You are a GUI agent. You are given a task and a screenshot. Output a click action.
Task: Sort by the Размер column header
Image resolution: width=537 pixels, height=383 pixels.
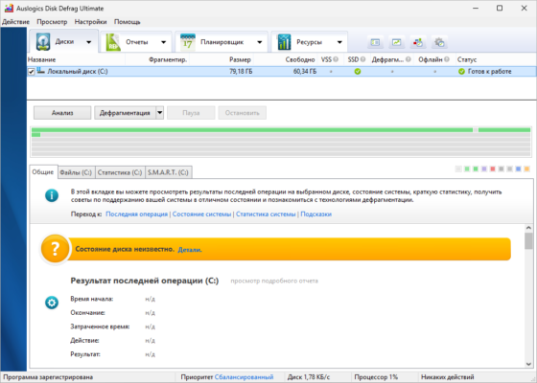pyautogui.click(x=222, y=59)
